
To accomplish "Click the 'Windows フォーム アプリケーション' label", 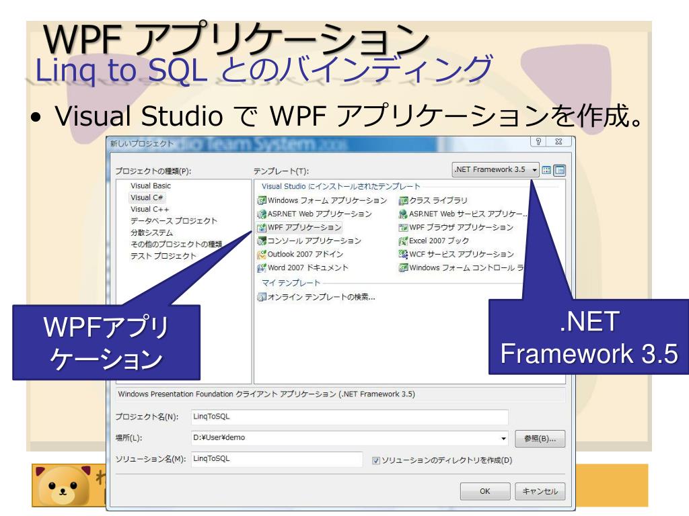I will coord(328,200).
